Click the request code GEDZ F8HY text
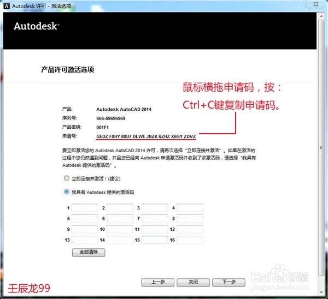The image size is (328, 299). click(146, 136)
